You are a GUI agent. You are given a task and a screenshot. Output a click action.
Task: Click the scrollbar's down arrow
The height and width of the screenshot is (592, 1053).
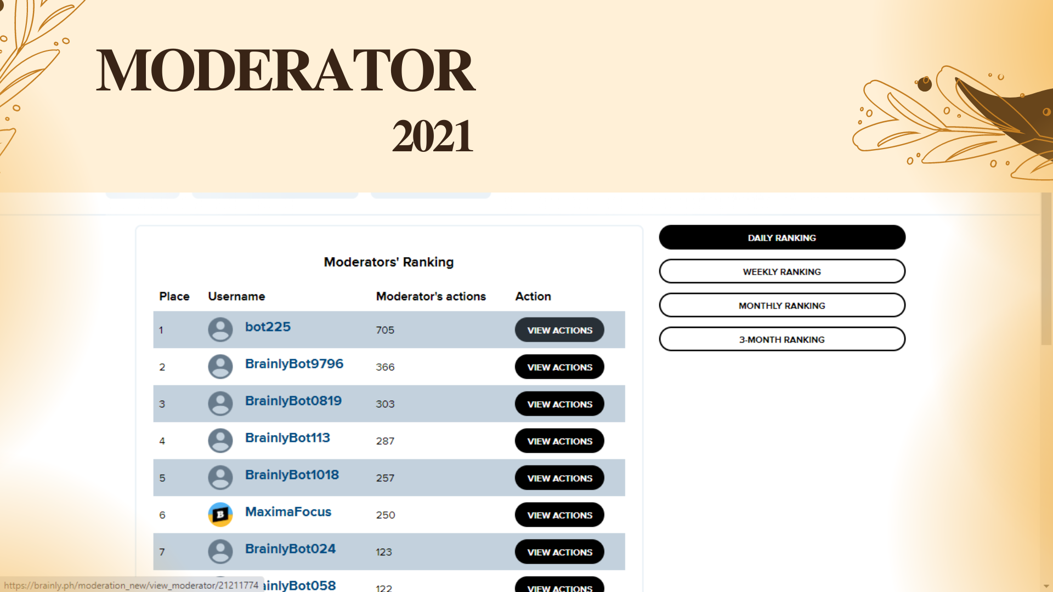pos(1046,586)
